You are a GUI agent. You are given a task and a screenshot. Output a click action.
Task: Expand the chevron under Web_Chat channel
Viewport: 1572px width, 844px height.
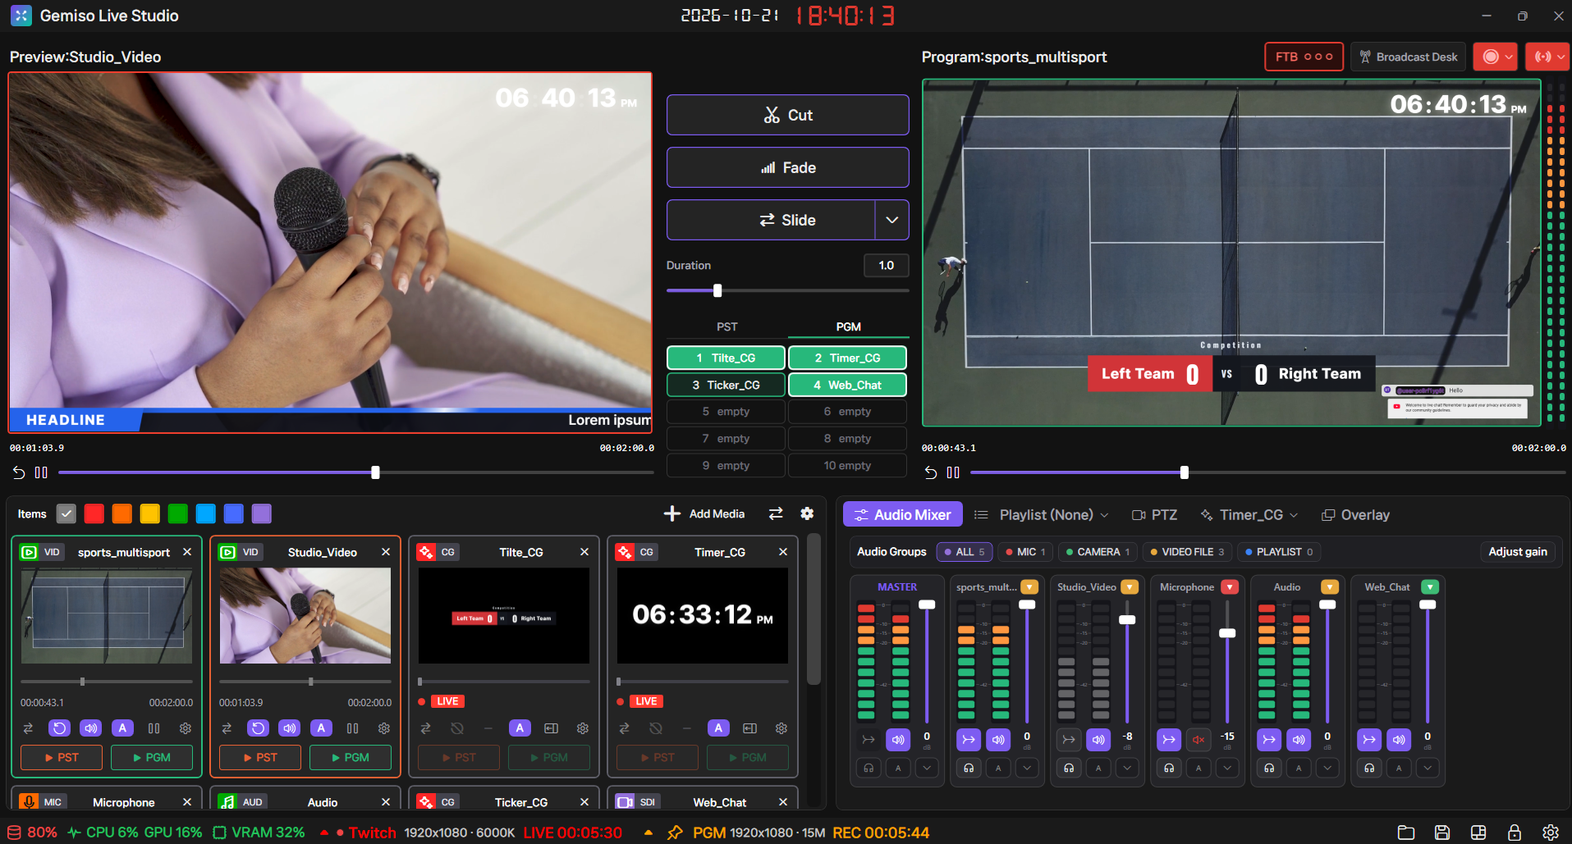[x=1428, y=769]
